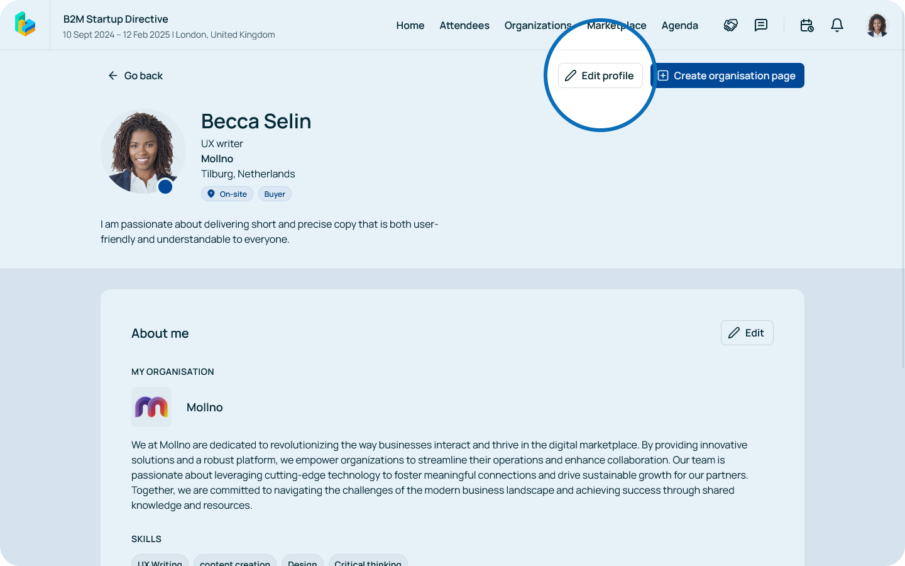Click the Mollno organisation logo
This screenshot has height=566, width=905.
pyautogui.click(x=151, y=407)
